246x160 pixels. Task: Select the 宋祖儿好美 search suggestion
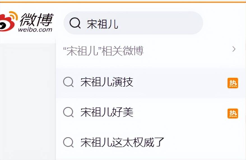107,112
